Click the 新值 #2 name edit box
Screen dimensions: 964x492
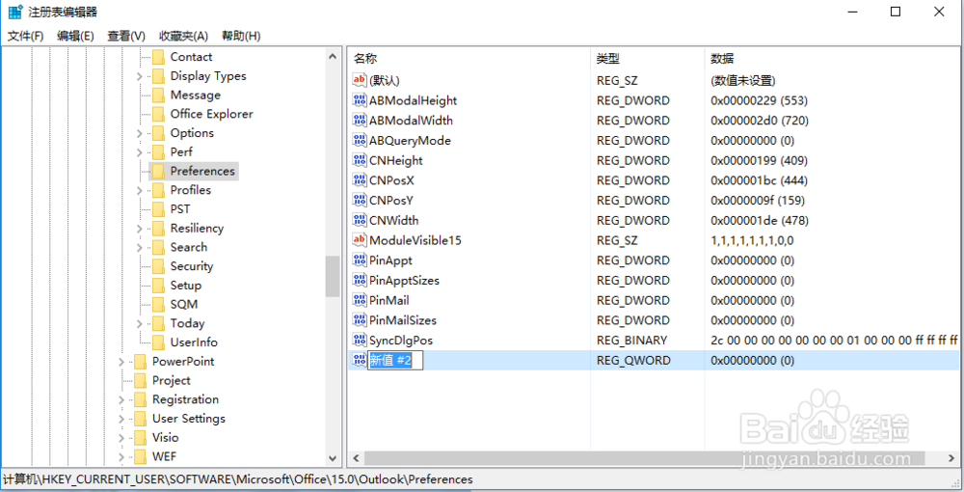pyautogui.click(x=395, y=361)
